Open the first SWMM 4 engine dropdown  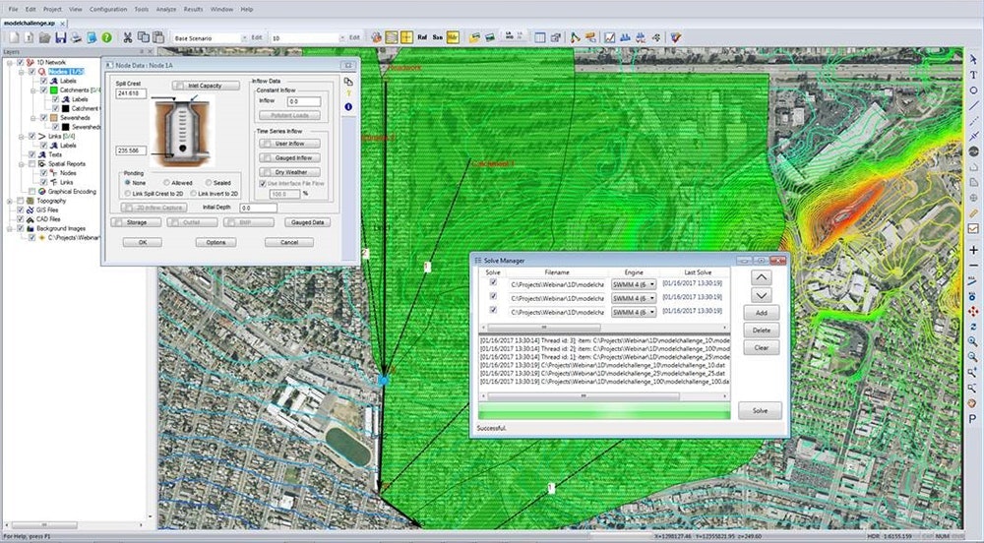[x=634, y=283]
